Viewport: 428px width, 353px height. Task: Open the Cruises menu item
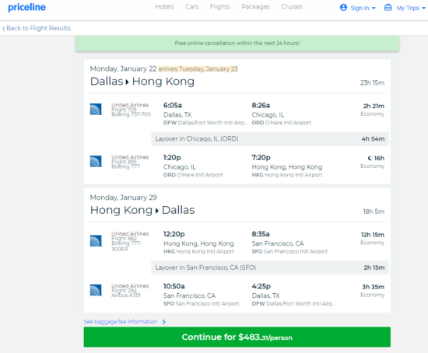tap(292, 7)
